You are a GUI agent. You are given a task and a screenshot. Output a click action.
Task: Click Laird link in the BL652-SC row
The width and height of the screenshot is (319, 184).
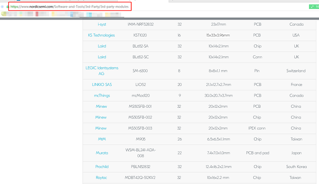click(x=102, y=57)
